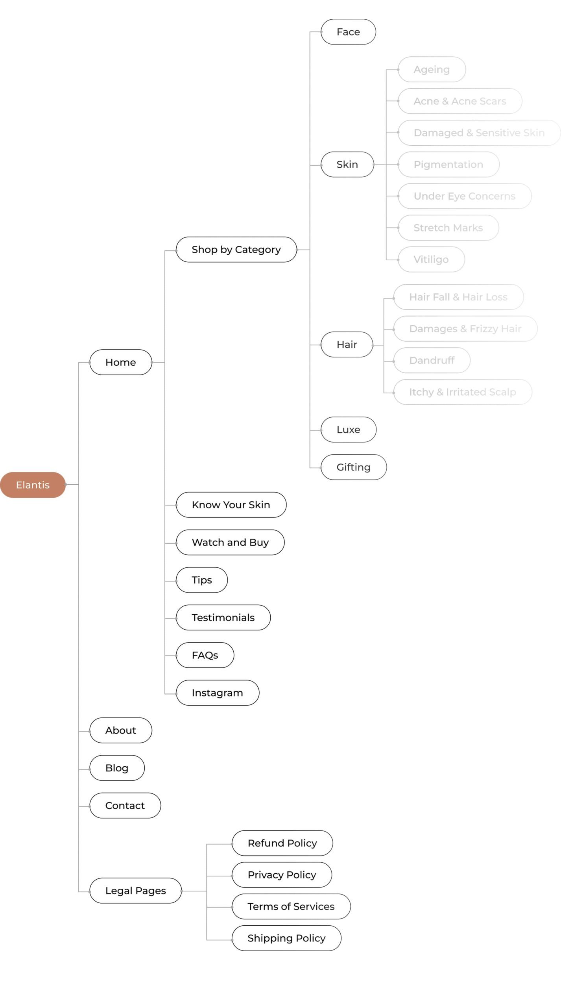Viewport: 561px width, 1008px height.
Task: Click the Face node
Action: coord(349,32)
